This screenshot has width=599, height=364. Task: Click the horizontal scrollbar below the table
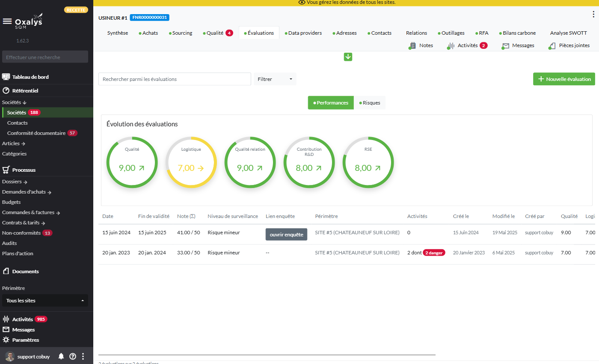click(267, 355)
